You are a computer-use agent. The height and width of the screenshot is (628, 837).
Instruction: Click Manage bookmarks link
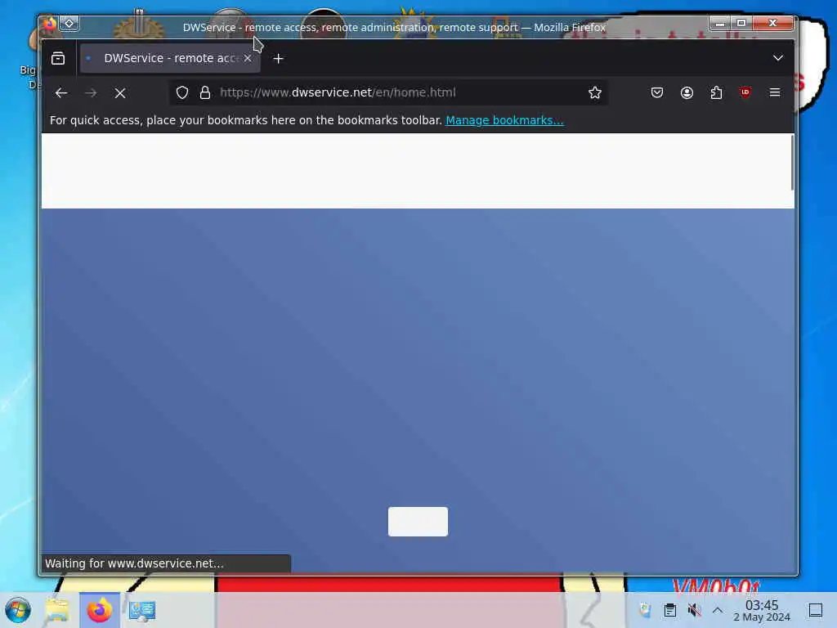click(x=504, y=120)
